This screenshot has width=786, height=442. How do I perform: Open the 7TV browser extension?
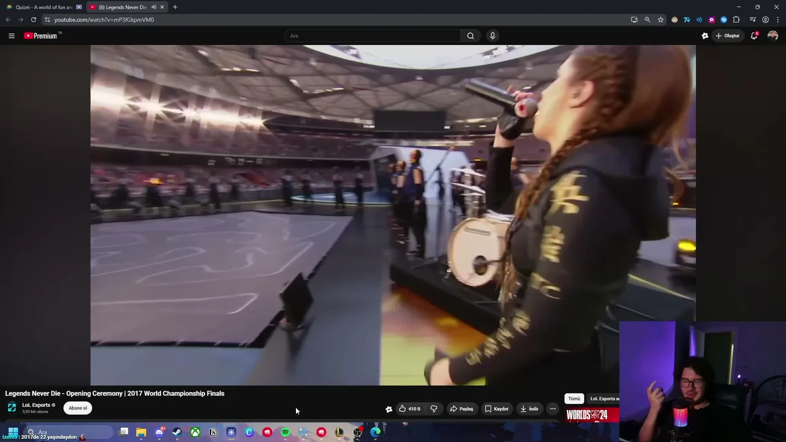(687, 20)
